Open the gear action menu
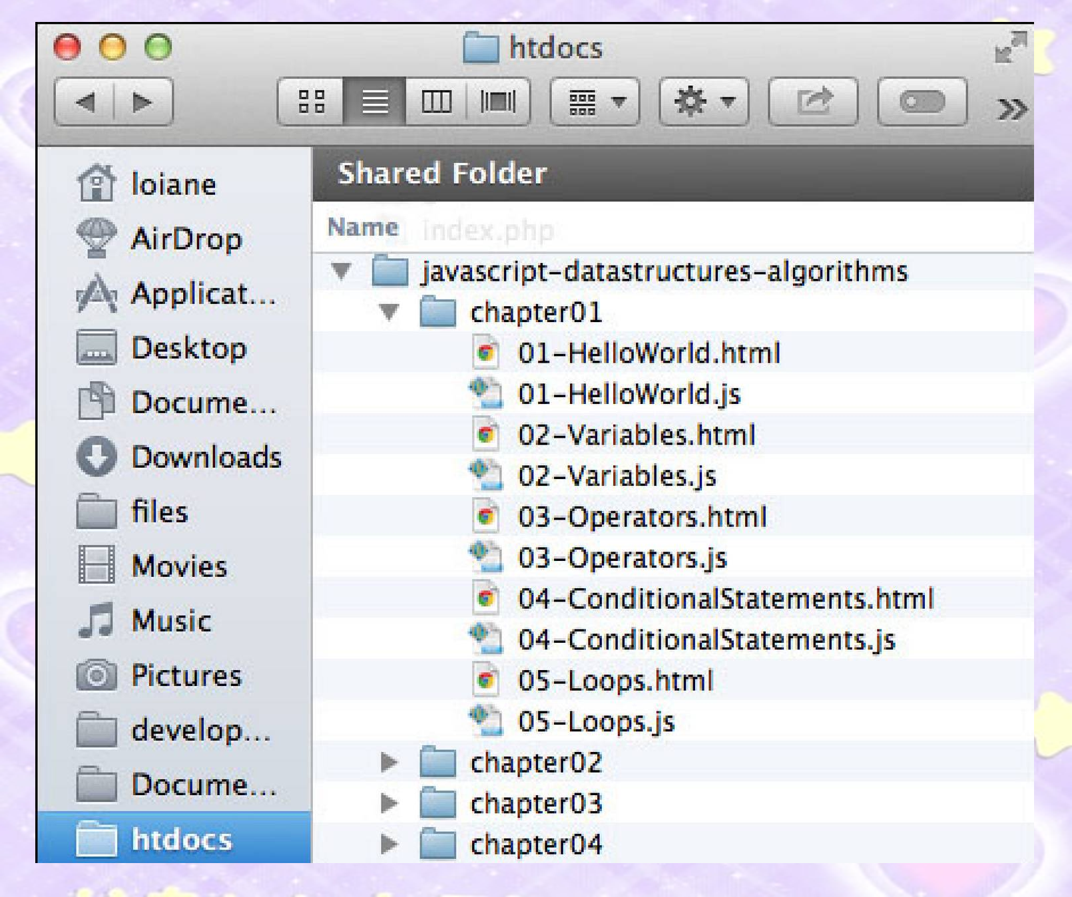Image resolution: width=1072 pixels, height=897 pixels. 704,102
